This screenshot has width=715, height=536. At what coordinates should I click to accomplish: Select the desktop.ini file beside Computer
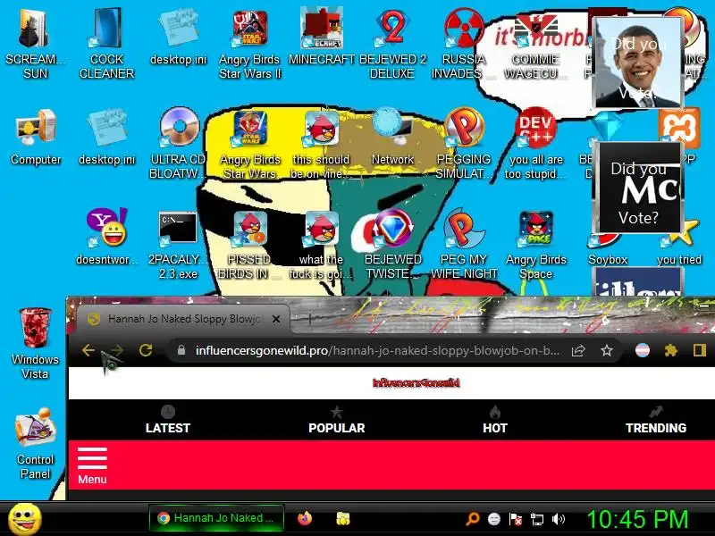[x=106, y=137]
